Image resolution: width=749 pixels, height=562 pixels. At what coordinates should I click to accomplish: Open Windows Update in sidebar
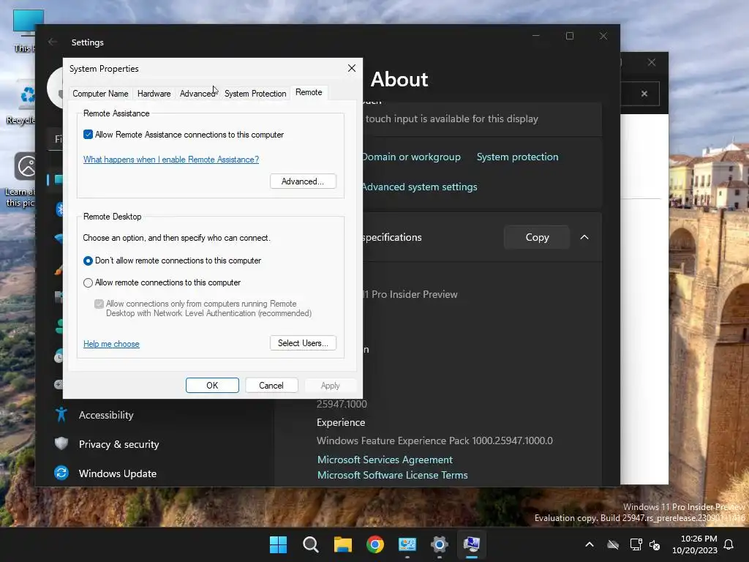pyautogui.click(x=118, y=473)
